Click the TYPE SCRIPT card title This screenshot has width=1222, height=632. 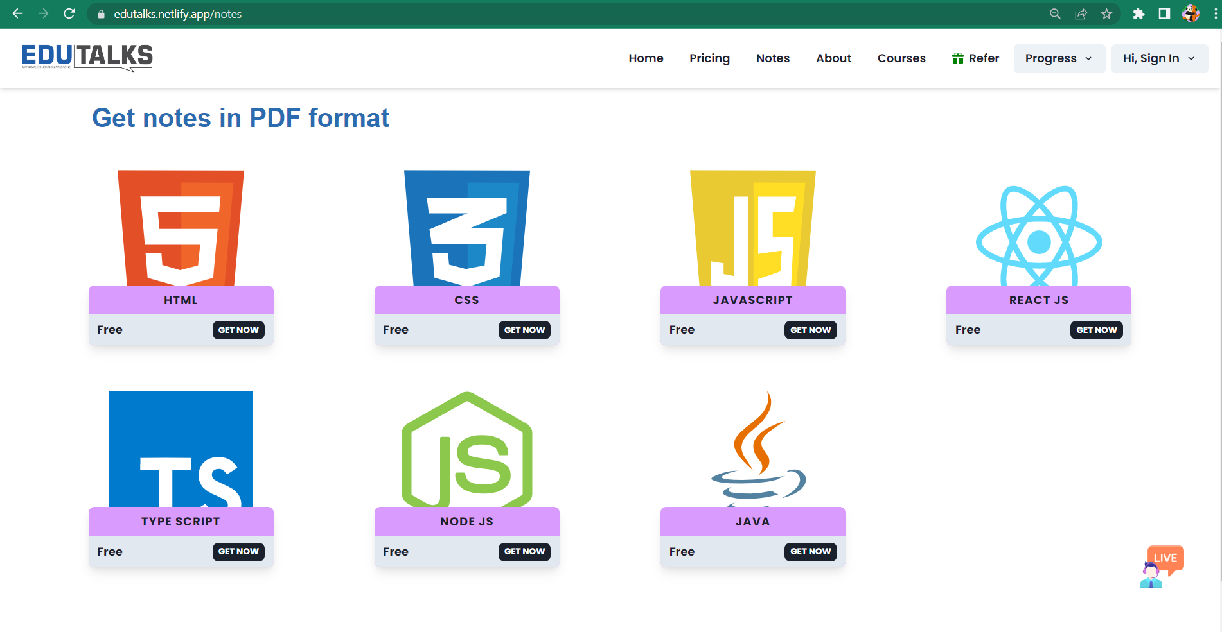pos(181,522)
